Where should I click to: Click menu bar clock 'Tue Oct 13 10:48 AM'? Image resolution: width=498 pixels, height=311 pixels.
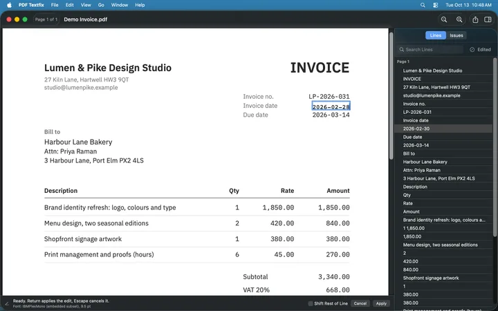[x=468, y=5]
